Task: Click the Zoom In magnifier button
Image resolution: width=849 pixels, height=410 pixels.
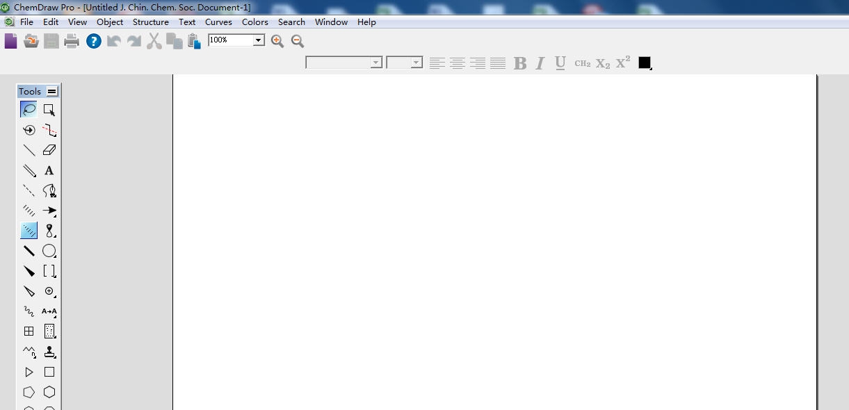Action: pos(277,41)
